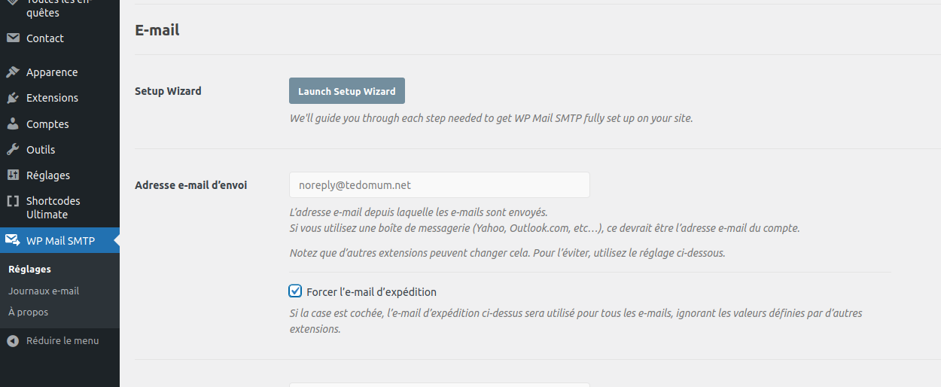Collapse the sidebar via Réduire le menu
941x387 pixels.
62,341
